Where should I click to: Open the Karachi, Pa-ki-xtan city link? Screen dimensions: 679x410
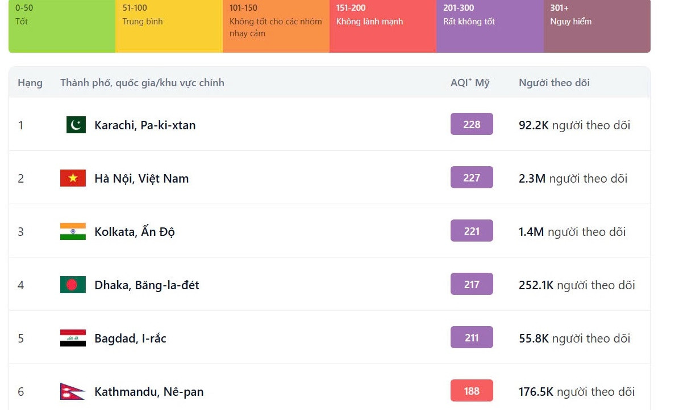click(145, 125)
